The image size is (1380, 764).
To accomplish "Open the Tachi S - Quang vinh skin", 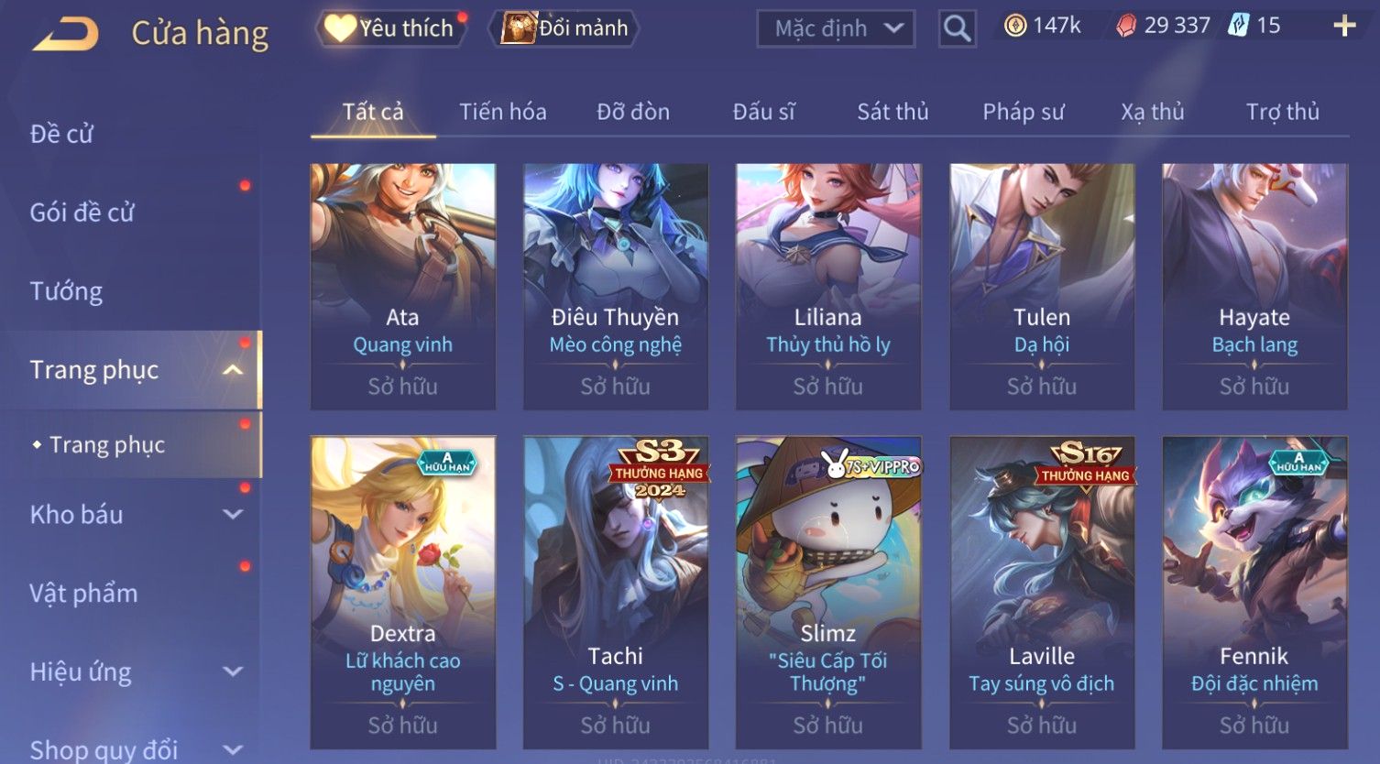I will 616,592.
